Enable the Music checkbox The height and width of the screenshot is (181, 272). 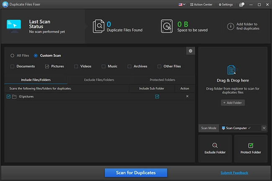(103, 66)
